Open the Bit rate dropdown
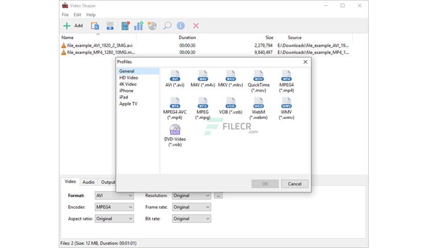The width and height of the screenshot is (428, 248). pyautogui.click(x=191, y=218)
